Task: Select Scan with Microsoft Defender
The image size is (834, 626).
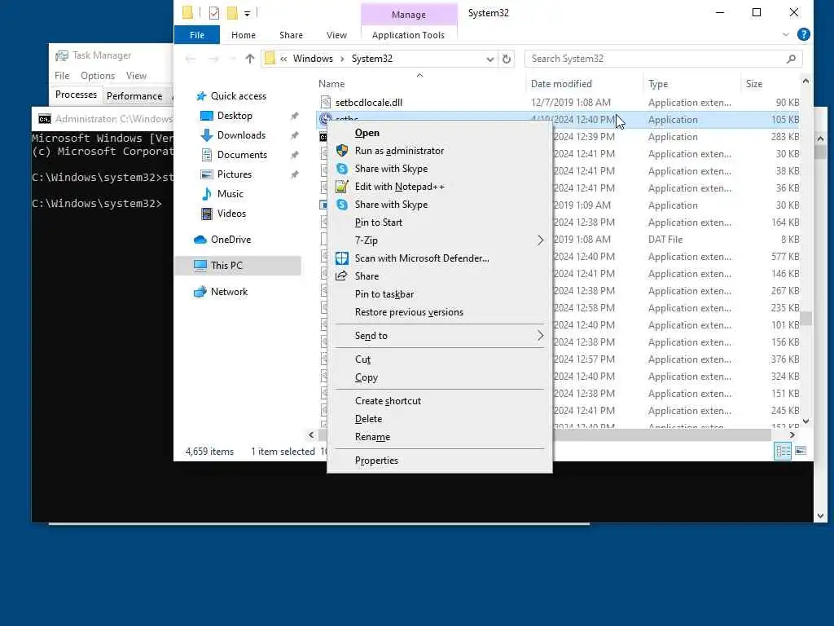Action: (x=422, y=258)
